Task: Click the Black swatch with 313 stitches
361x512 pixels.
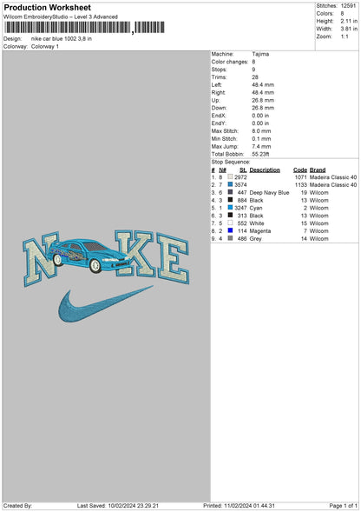Action: [x=230, y=216]
